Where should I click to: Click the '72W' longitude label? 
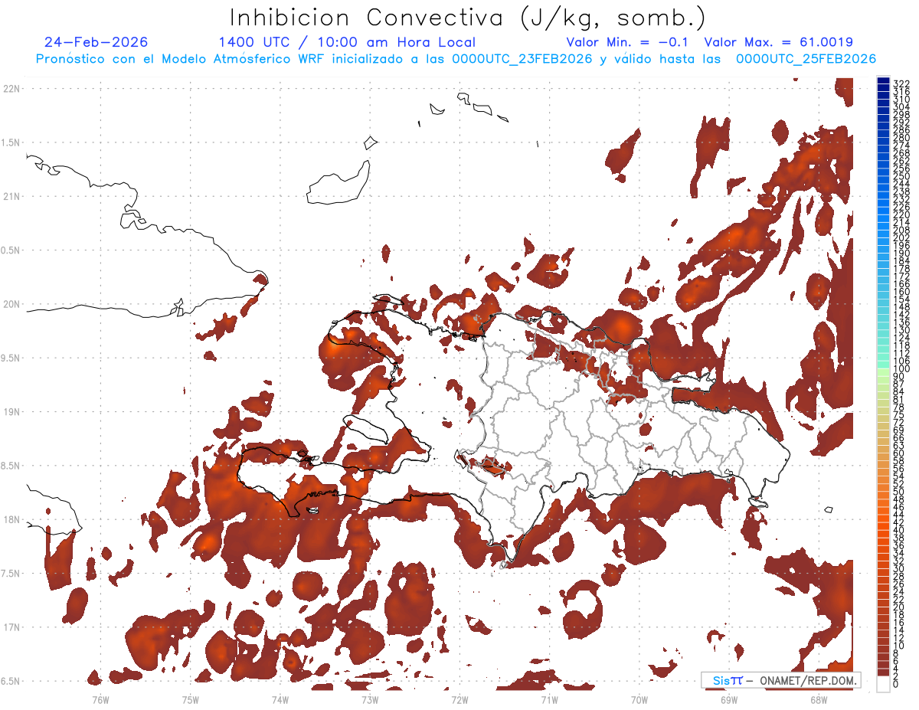coord(459,699)
